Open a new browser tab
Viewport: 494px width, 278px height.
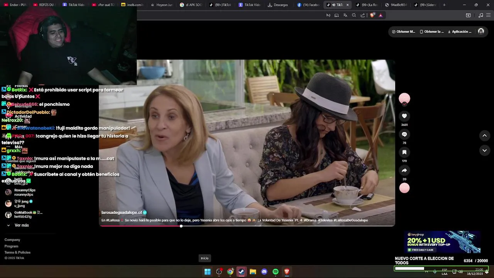(444, 5)
